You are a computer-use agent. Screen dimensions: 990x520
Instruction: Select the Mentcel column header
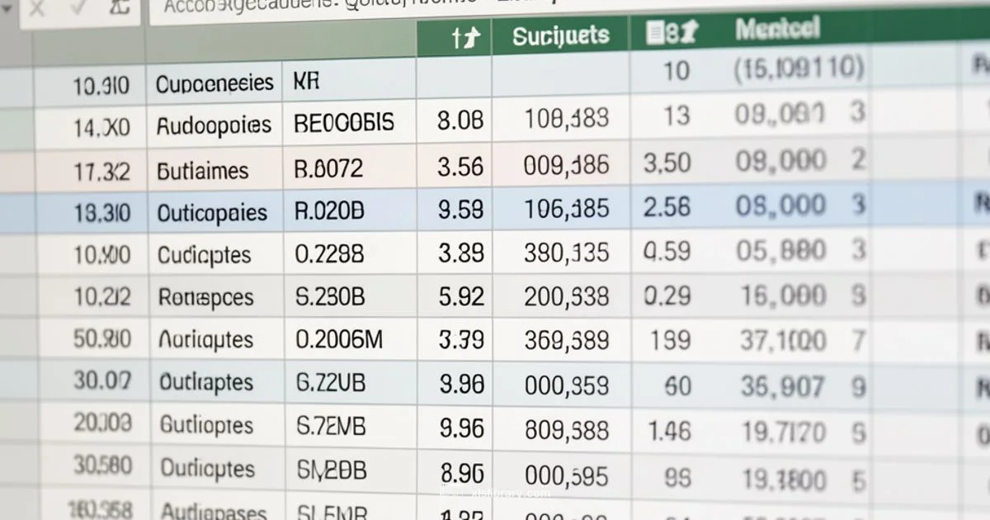tap(777, 31)
